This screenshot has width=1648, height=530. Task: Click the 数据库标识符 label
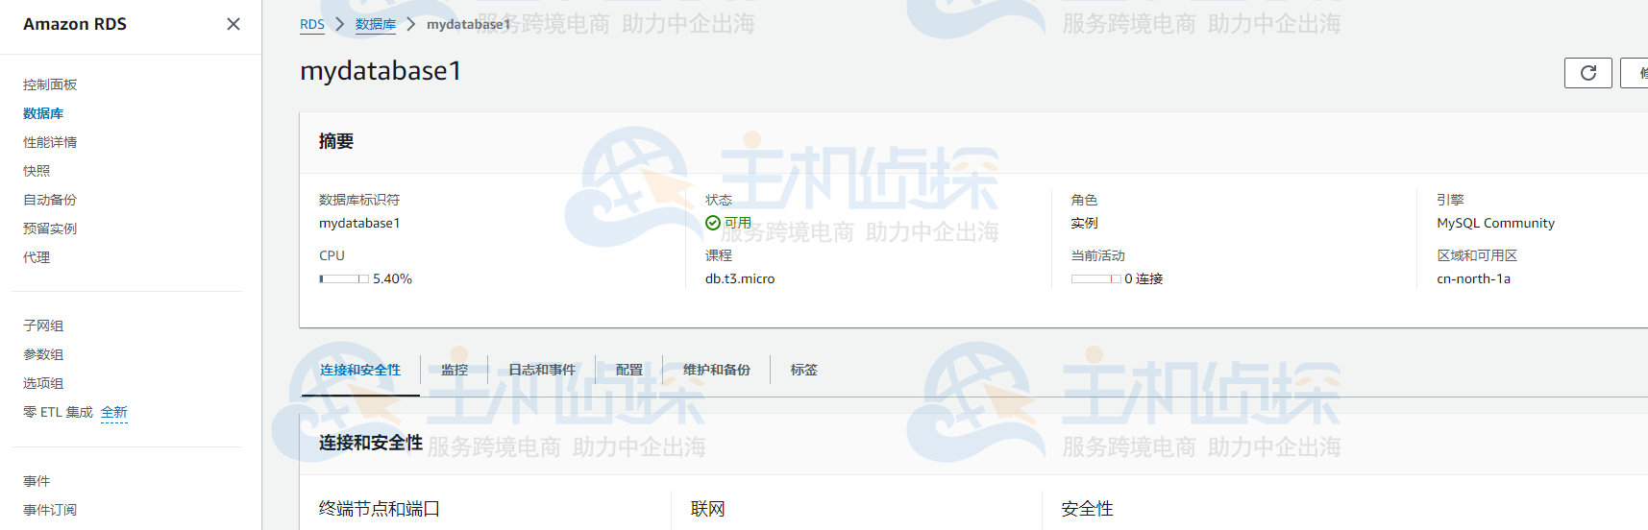[x=359, y=200]
